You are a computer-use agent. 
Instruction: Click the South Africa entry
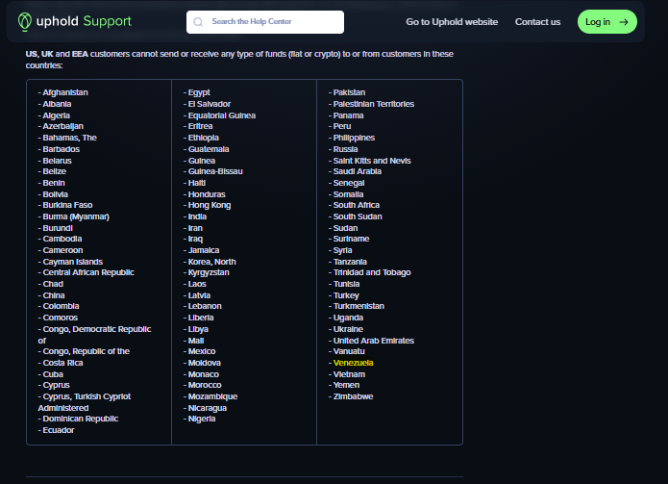point(357,205)
